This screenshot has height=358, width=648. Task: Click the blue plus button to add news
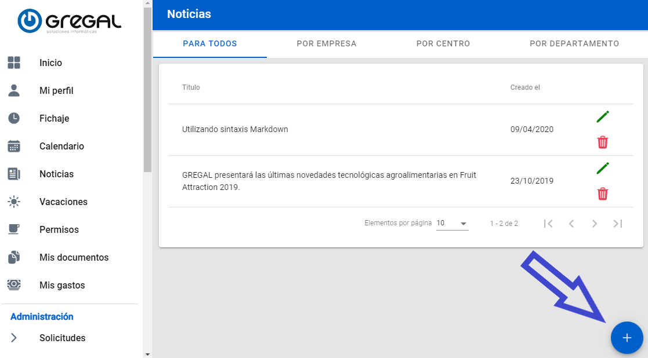[x=627, y=338]
